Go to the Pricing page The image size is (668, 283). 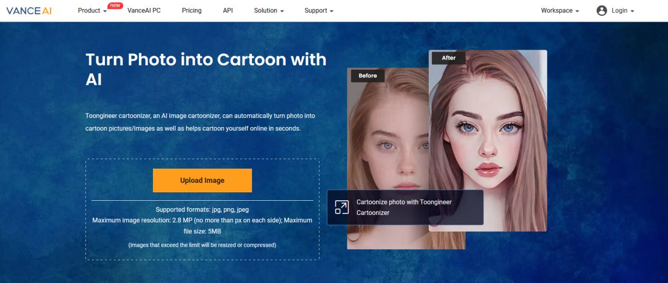[191, 11]
